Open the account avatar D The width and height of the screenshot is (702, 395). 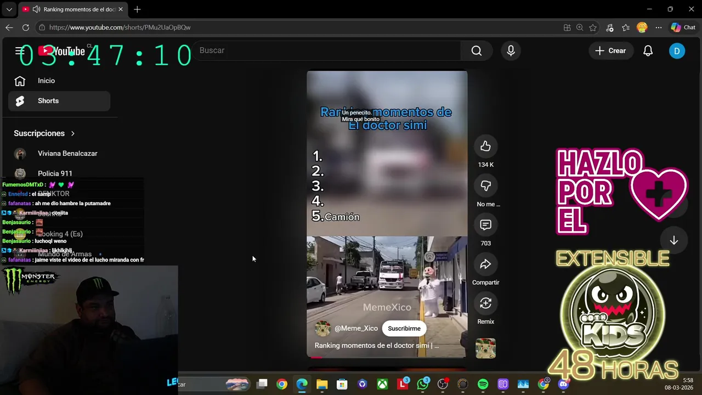[x=677, y=50]
